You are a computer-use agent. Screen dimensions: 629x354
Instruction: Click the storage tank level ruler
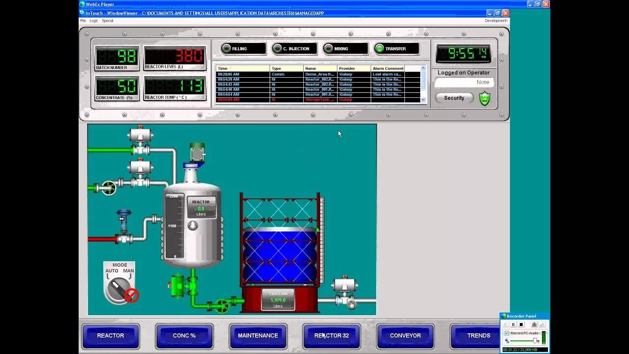tap(322, 239)
